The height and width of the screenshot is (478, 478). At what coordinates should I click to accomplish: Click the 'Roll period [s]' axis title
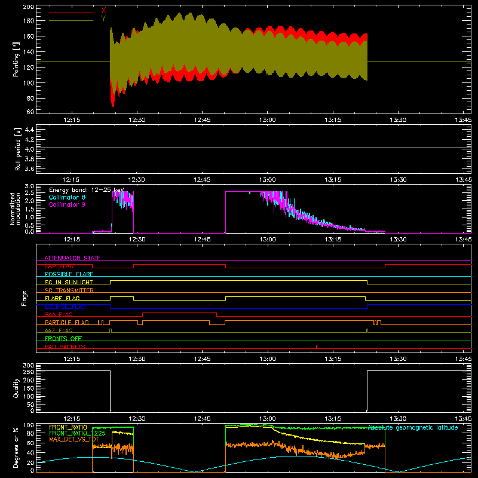tap(18, 149)
